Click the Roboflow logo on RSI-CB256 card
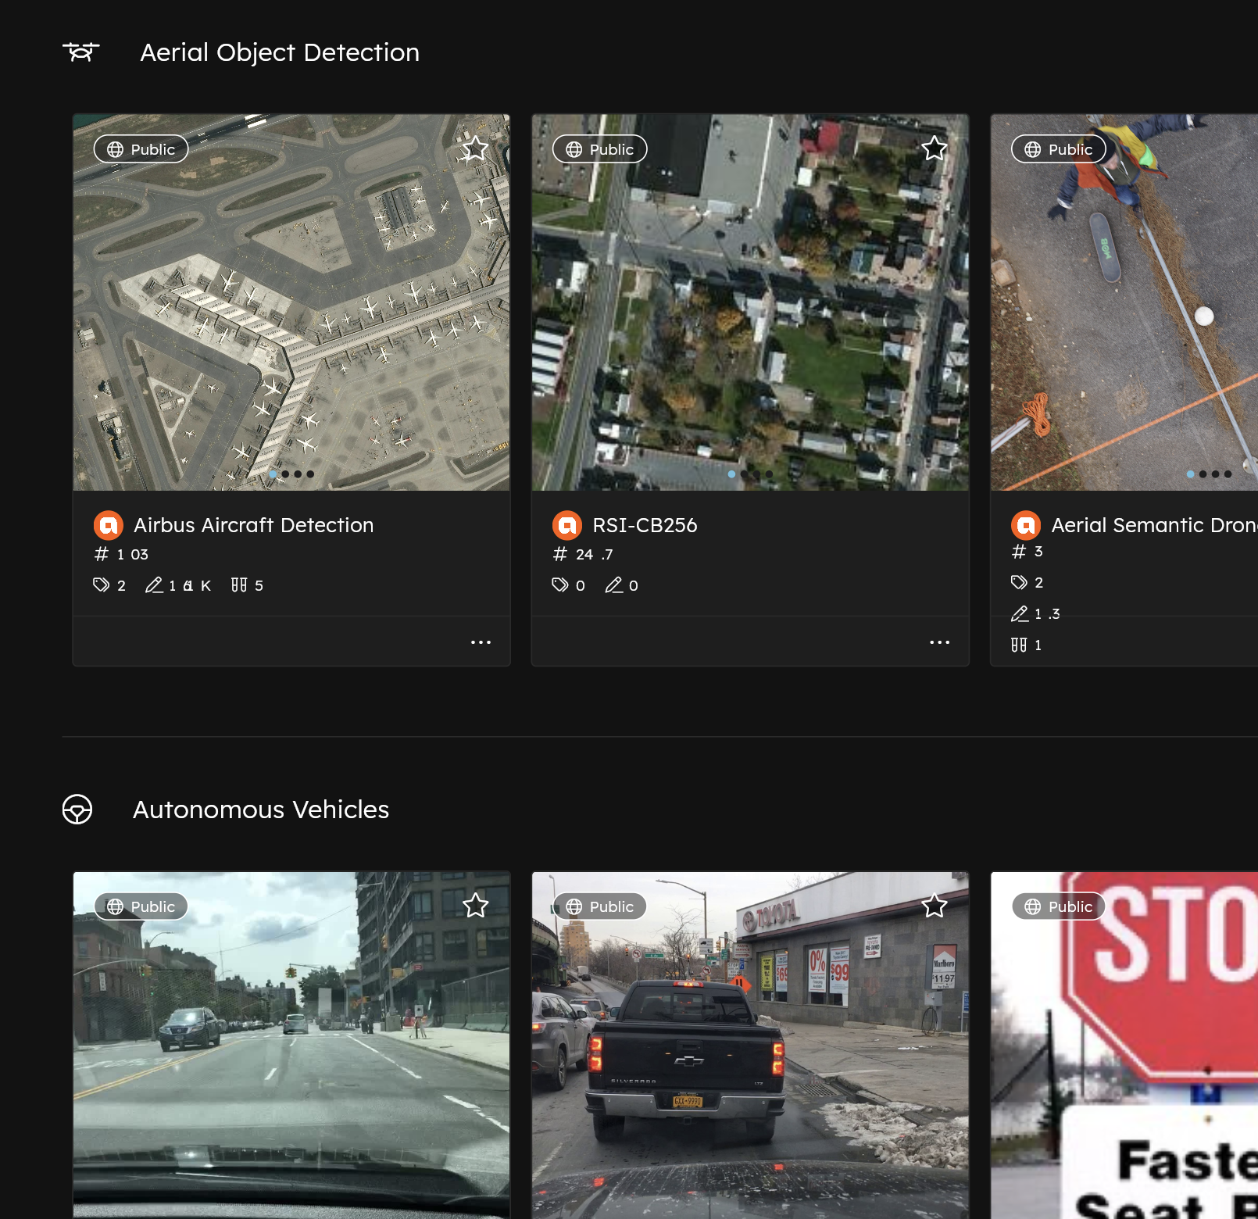This screenshot has height=1219, width=1258. pos(568,525)
